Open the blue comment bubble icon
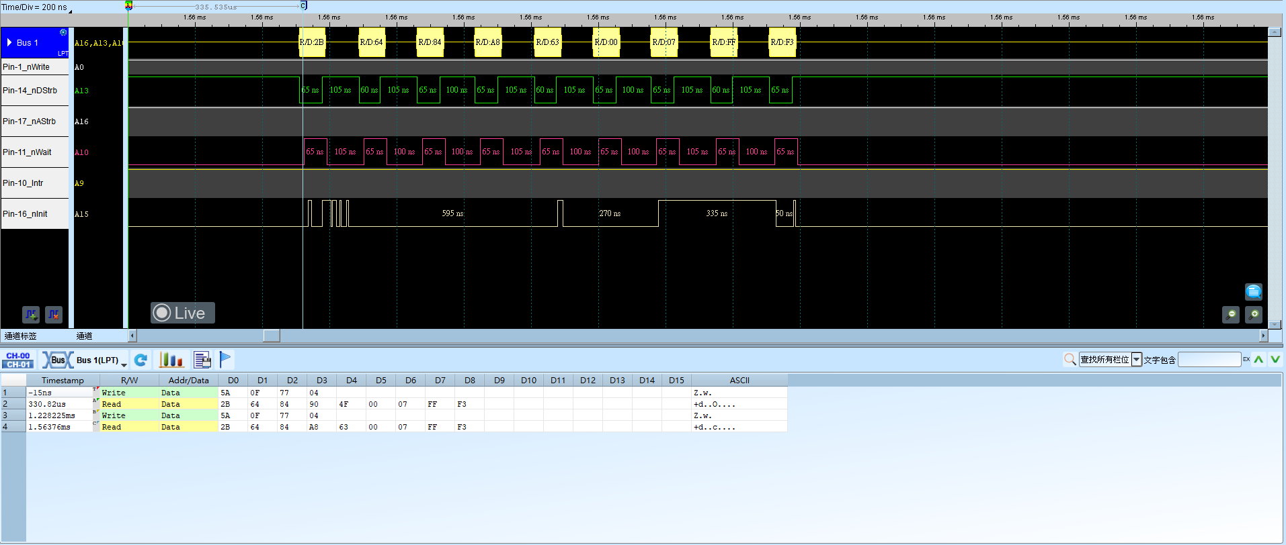The height and width of the screenshot is (545, 1286). [x=1254, y=291]
